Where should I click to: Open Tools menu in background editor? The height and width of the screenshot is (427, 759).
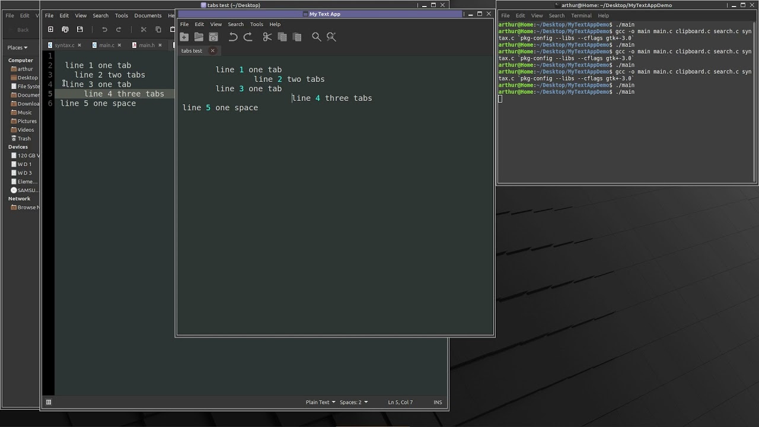pyautogui.click(x=121, y=15)
